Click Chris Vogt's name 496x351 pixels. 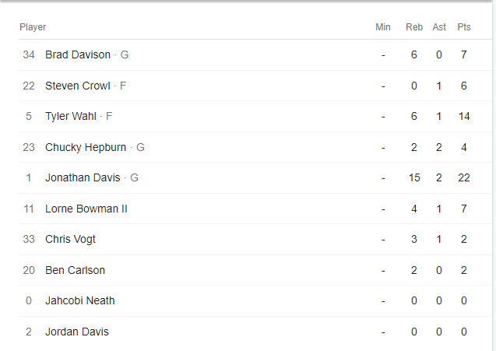[70, 239]
